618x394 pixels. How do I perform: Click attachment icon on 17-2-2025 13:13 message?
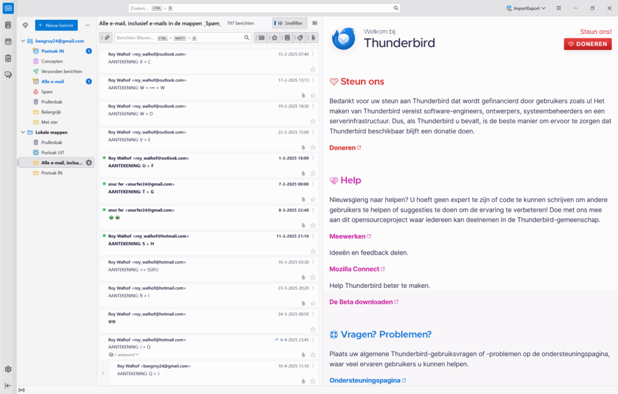point(304,95)
